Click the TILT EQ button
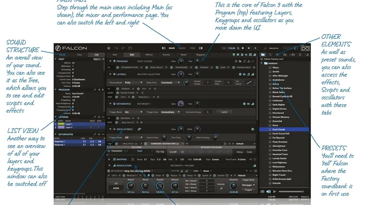Image resolution: width=366 pixels, height=205 pixels. pos(160,151)
